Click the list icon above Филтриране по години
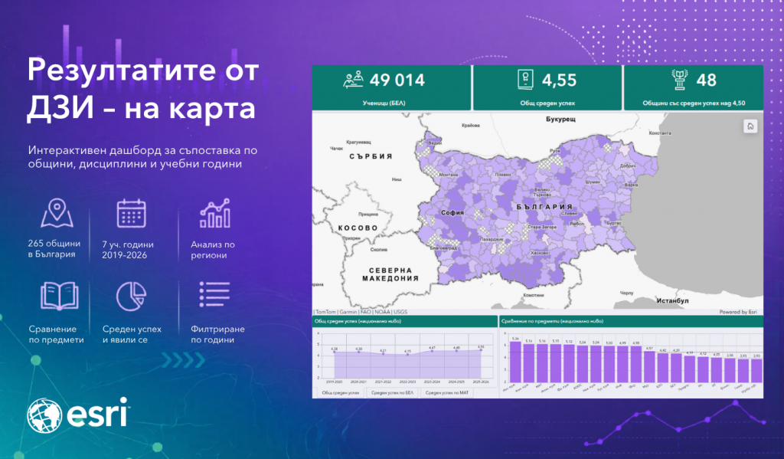Viewport: 784px width, 459px height. point(214,293)
